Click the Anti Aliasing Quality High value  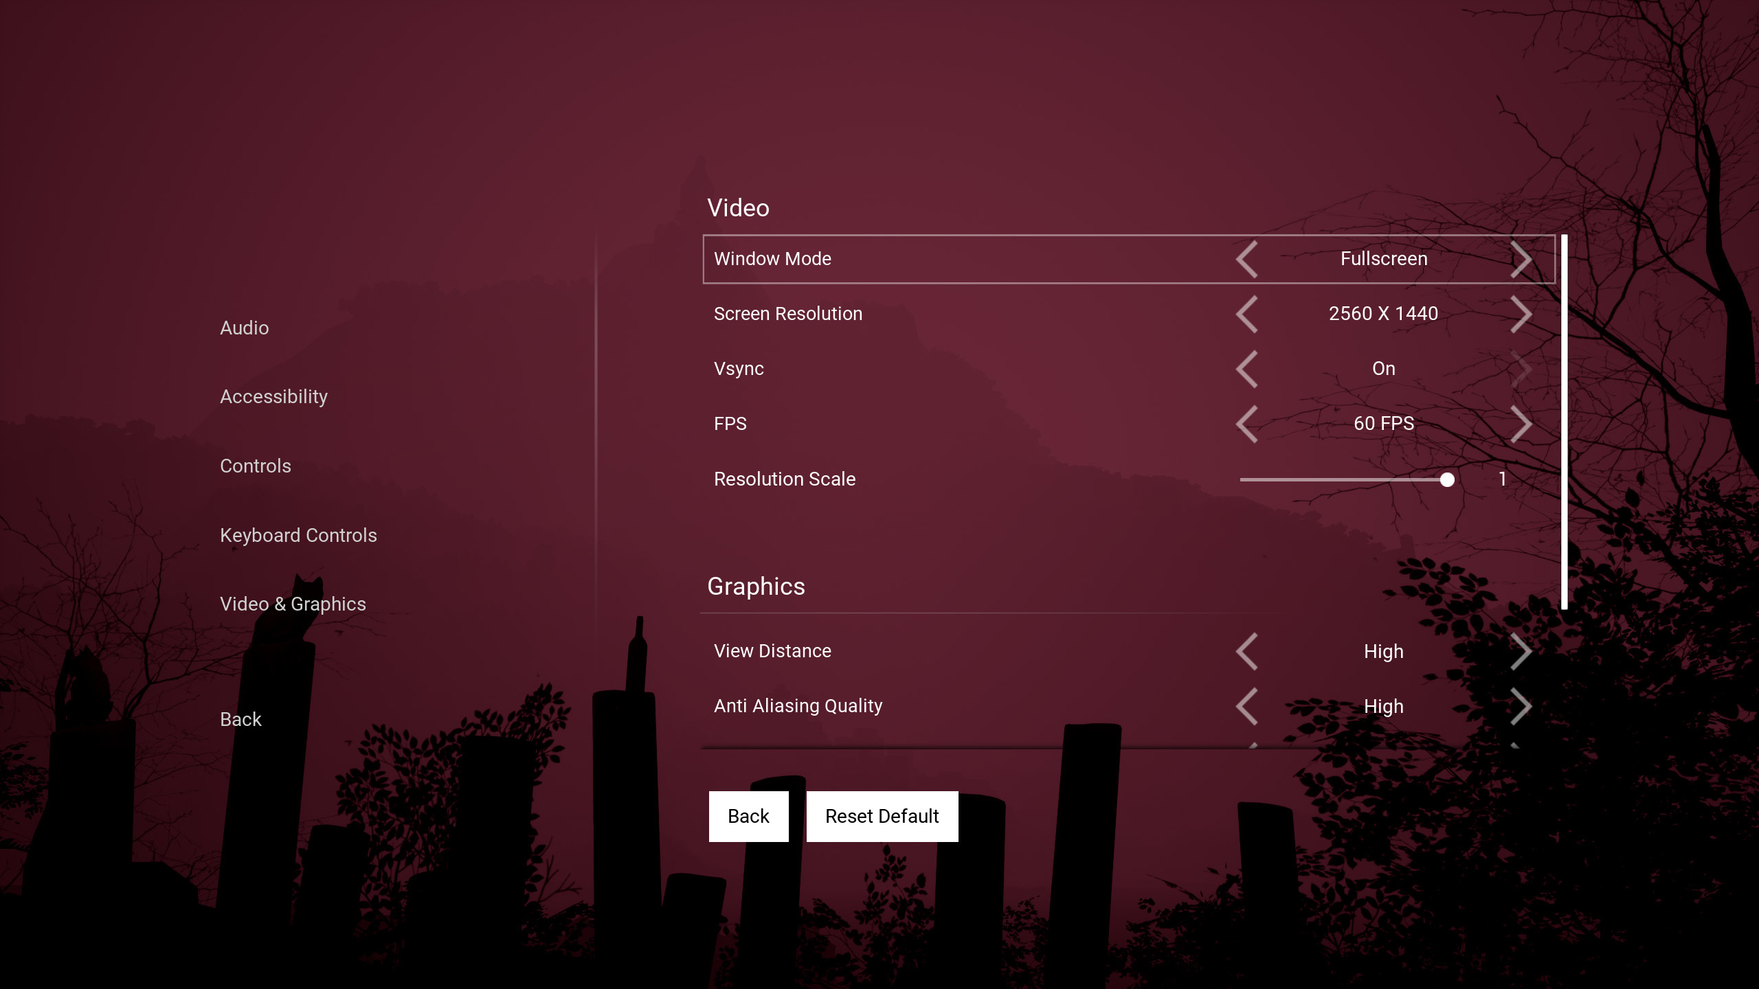(x=1384, y=706)
